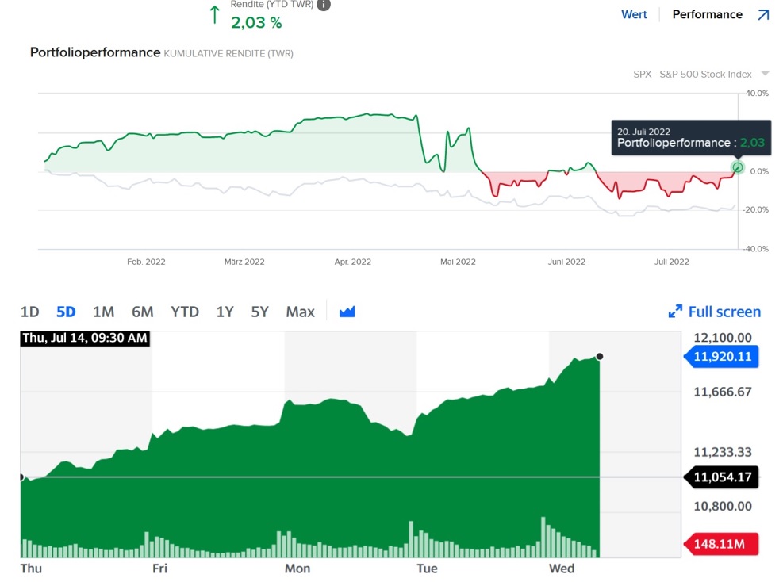Select the 1D time range
Image resolution: width=783 pixels, height=582 pixels.
[x=29, y=312]
